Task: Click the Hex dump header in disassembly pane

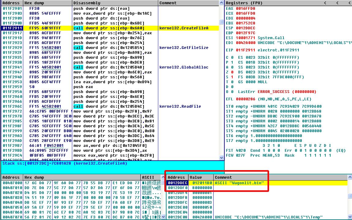Action: (x=47, y=3)
